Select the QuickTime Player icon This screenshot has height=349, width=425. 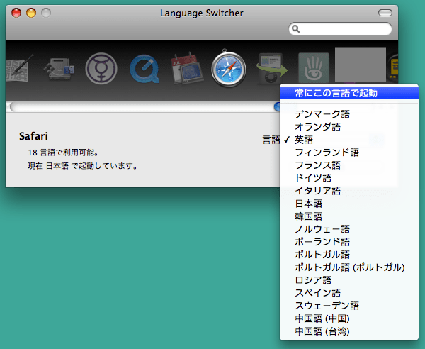(144, 69)
